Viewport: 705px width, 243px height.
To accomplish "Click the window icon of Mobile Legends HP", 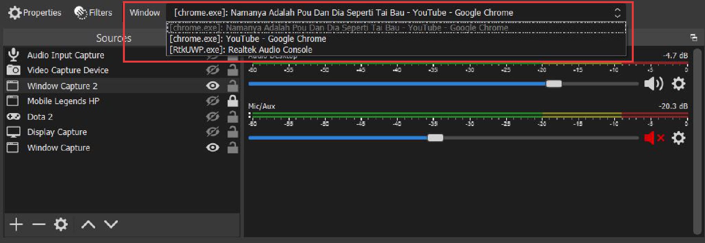I will pos(13,101).
